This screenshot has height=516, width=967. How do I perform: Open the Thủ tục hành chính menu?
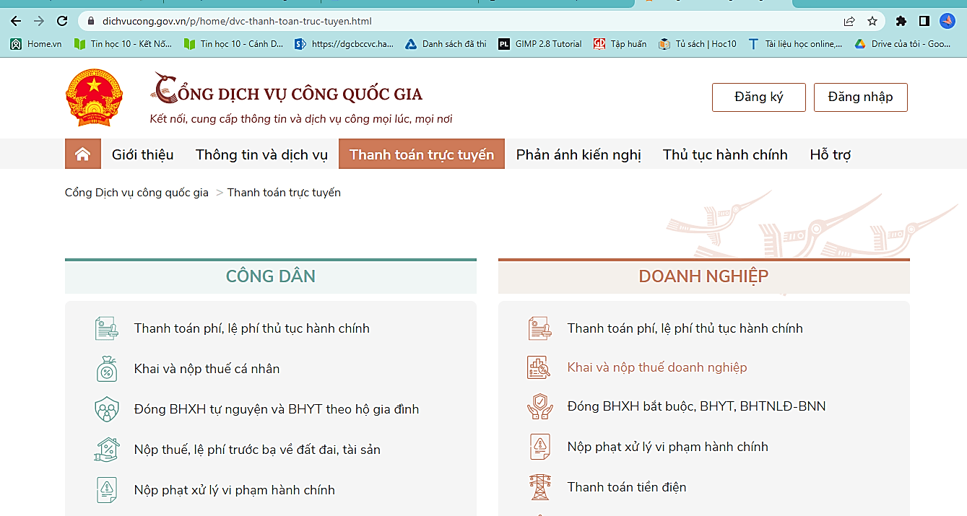(725, 154)
